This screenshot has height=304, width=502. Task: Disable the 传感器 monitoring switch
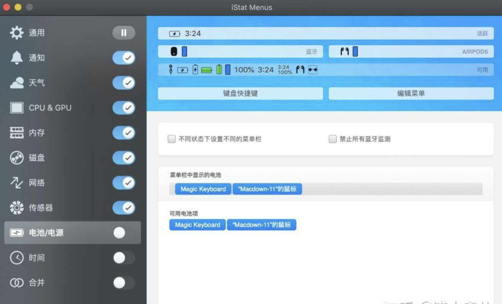tap(123, 208)
